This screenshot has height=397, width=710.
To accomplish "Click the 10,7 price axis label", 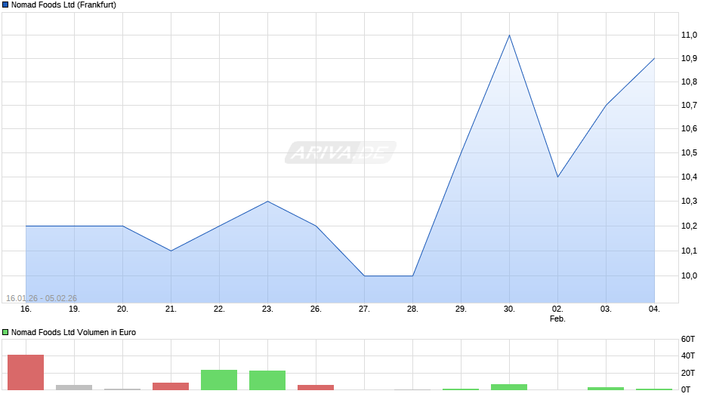I will pos(689,106).
